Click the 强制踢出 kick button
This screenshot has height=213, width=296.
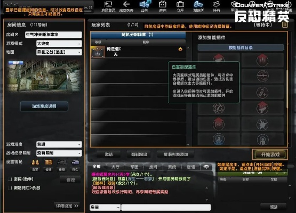coord(139,154)
